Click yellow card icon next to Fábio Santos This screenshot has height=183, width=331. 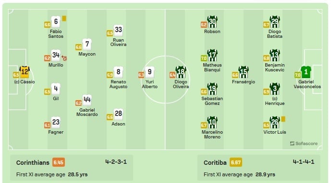[64, 19]
